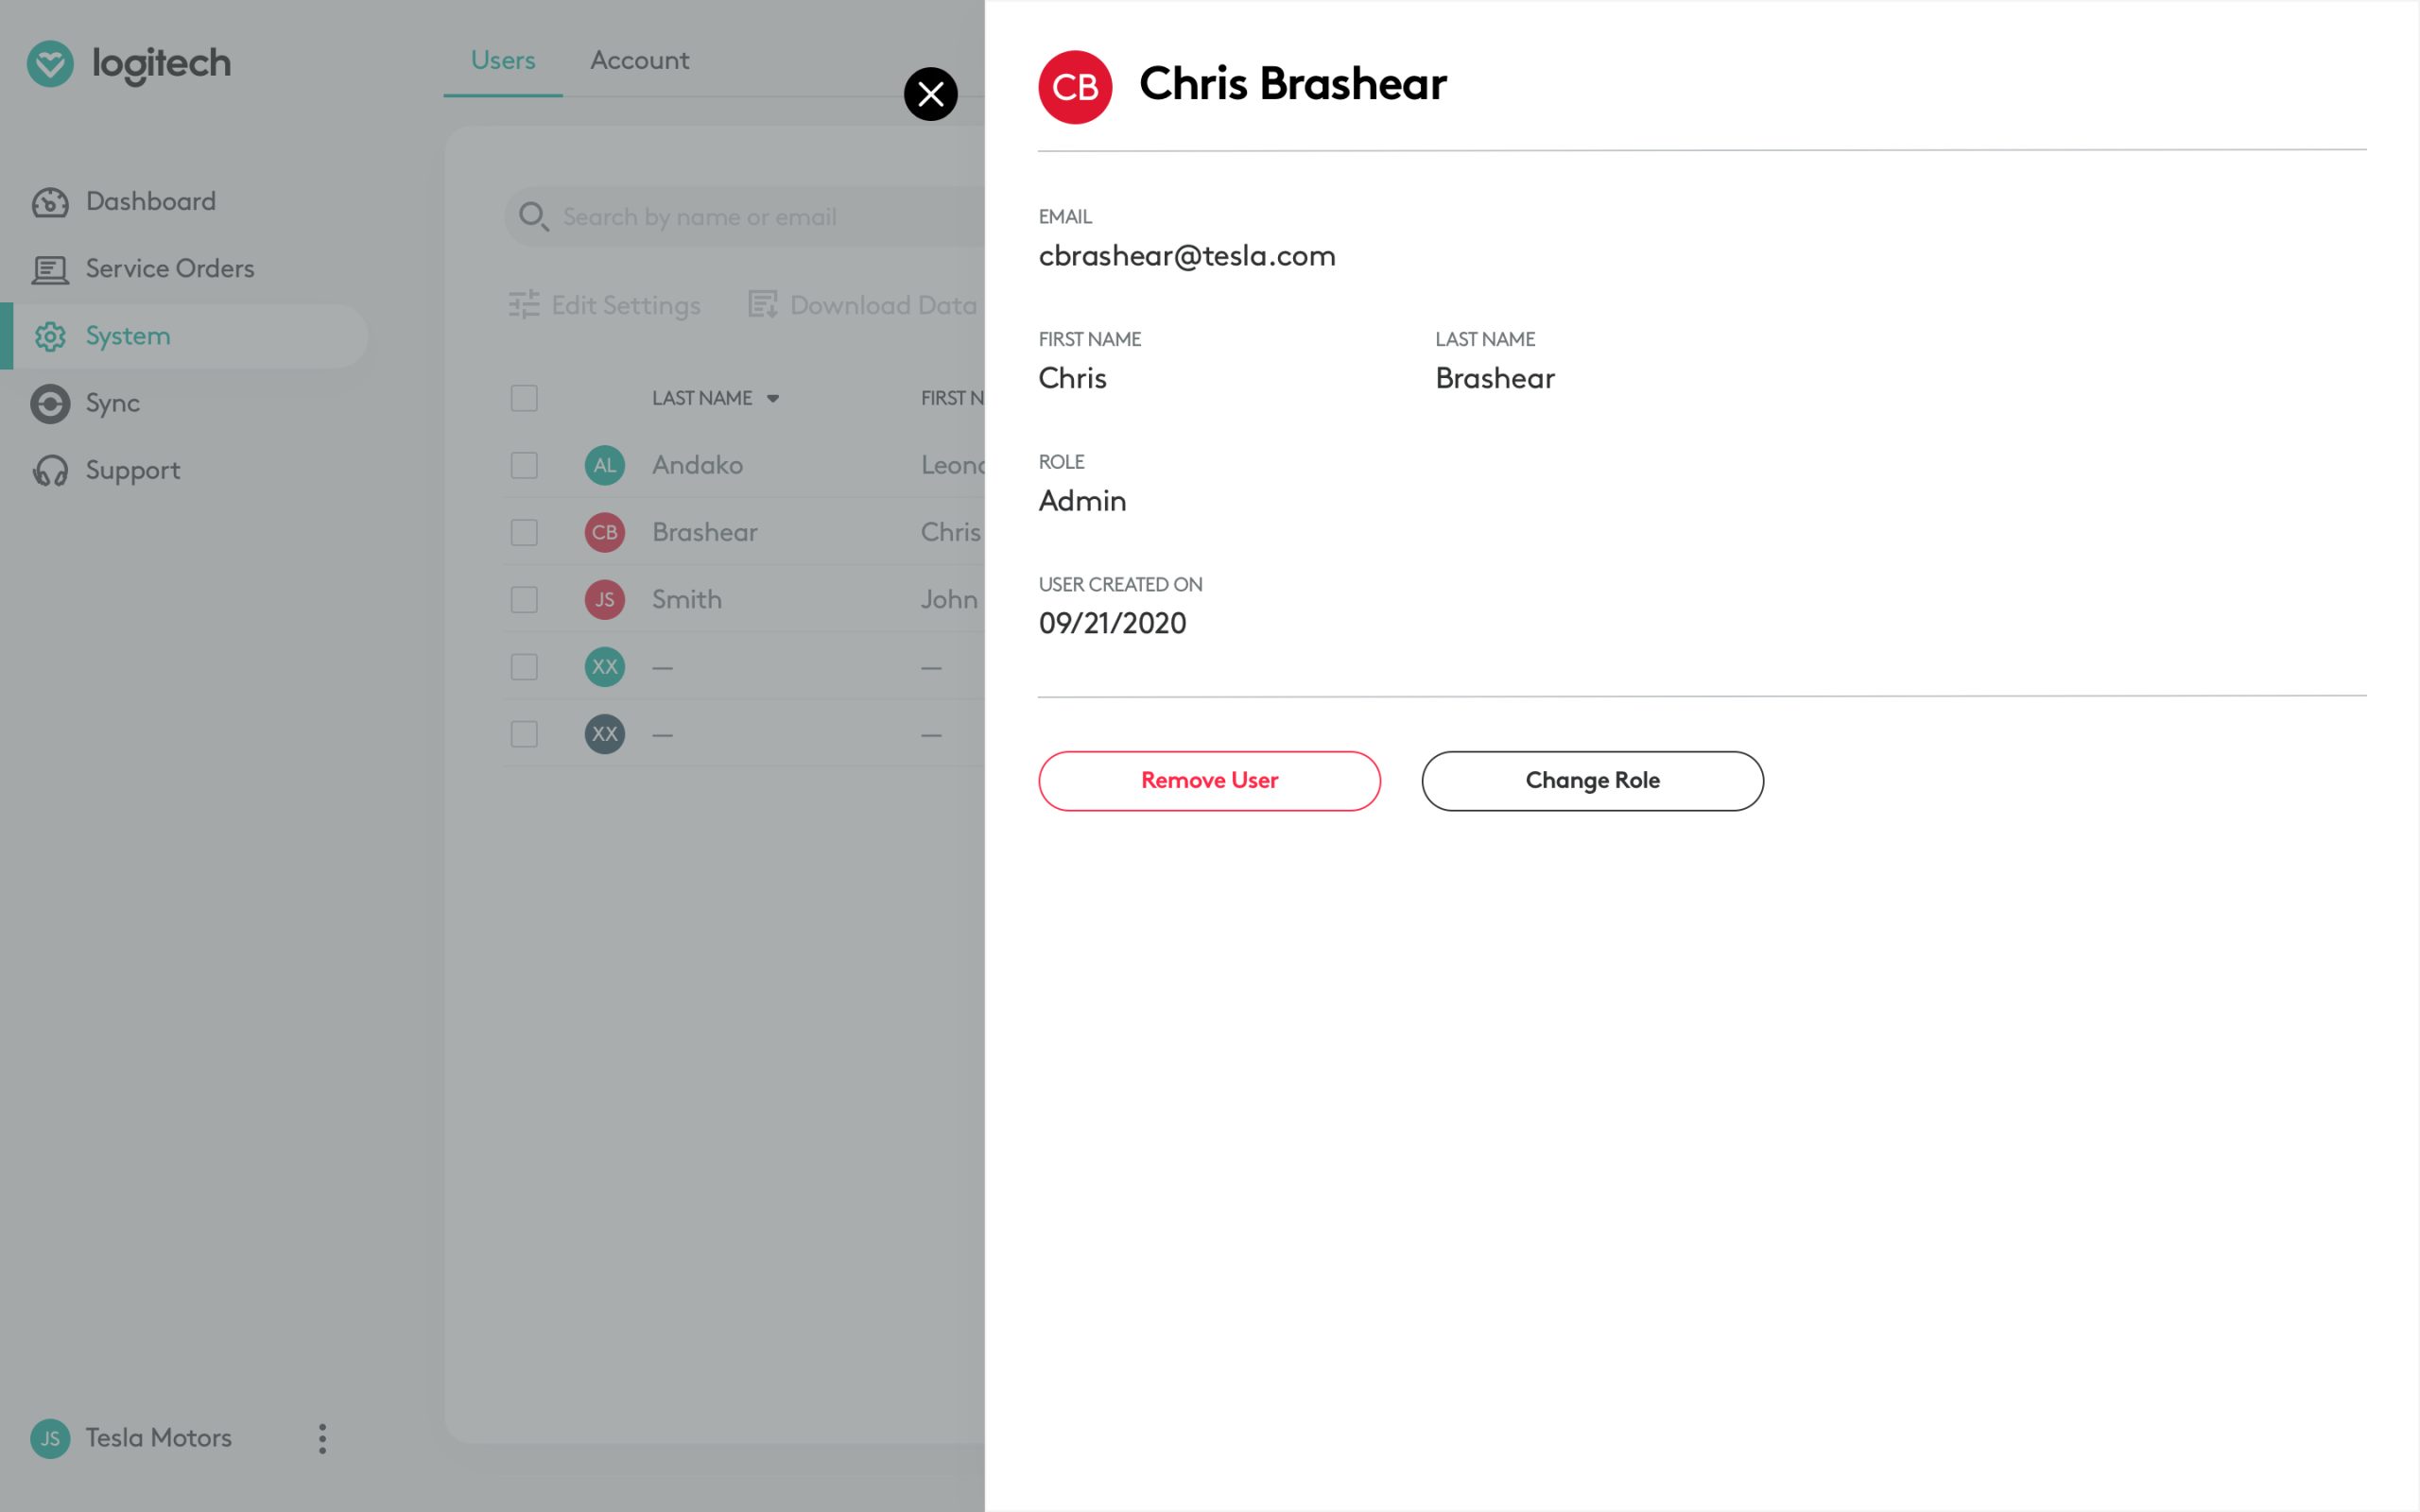Toggle sort arrow next to LAST NAME
2420x1512 pixels.
[x=773, y=399]
